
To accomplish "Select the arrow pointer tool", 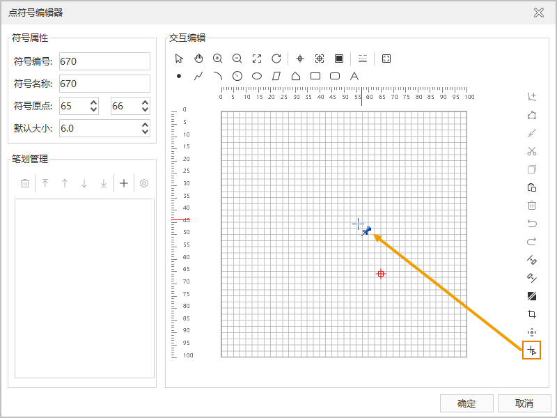I will pos(179,59).
